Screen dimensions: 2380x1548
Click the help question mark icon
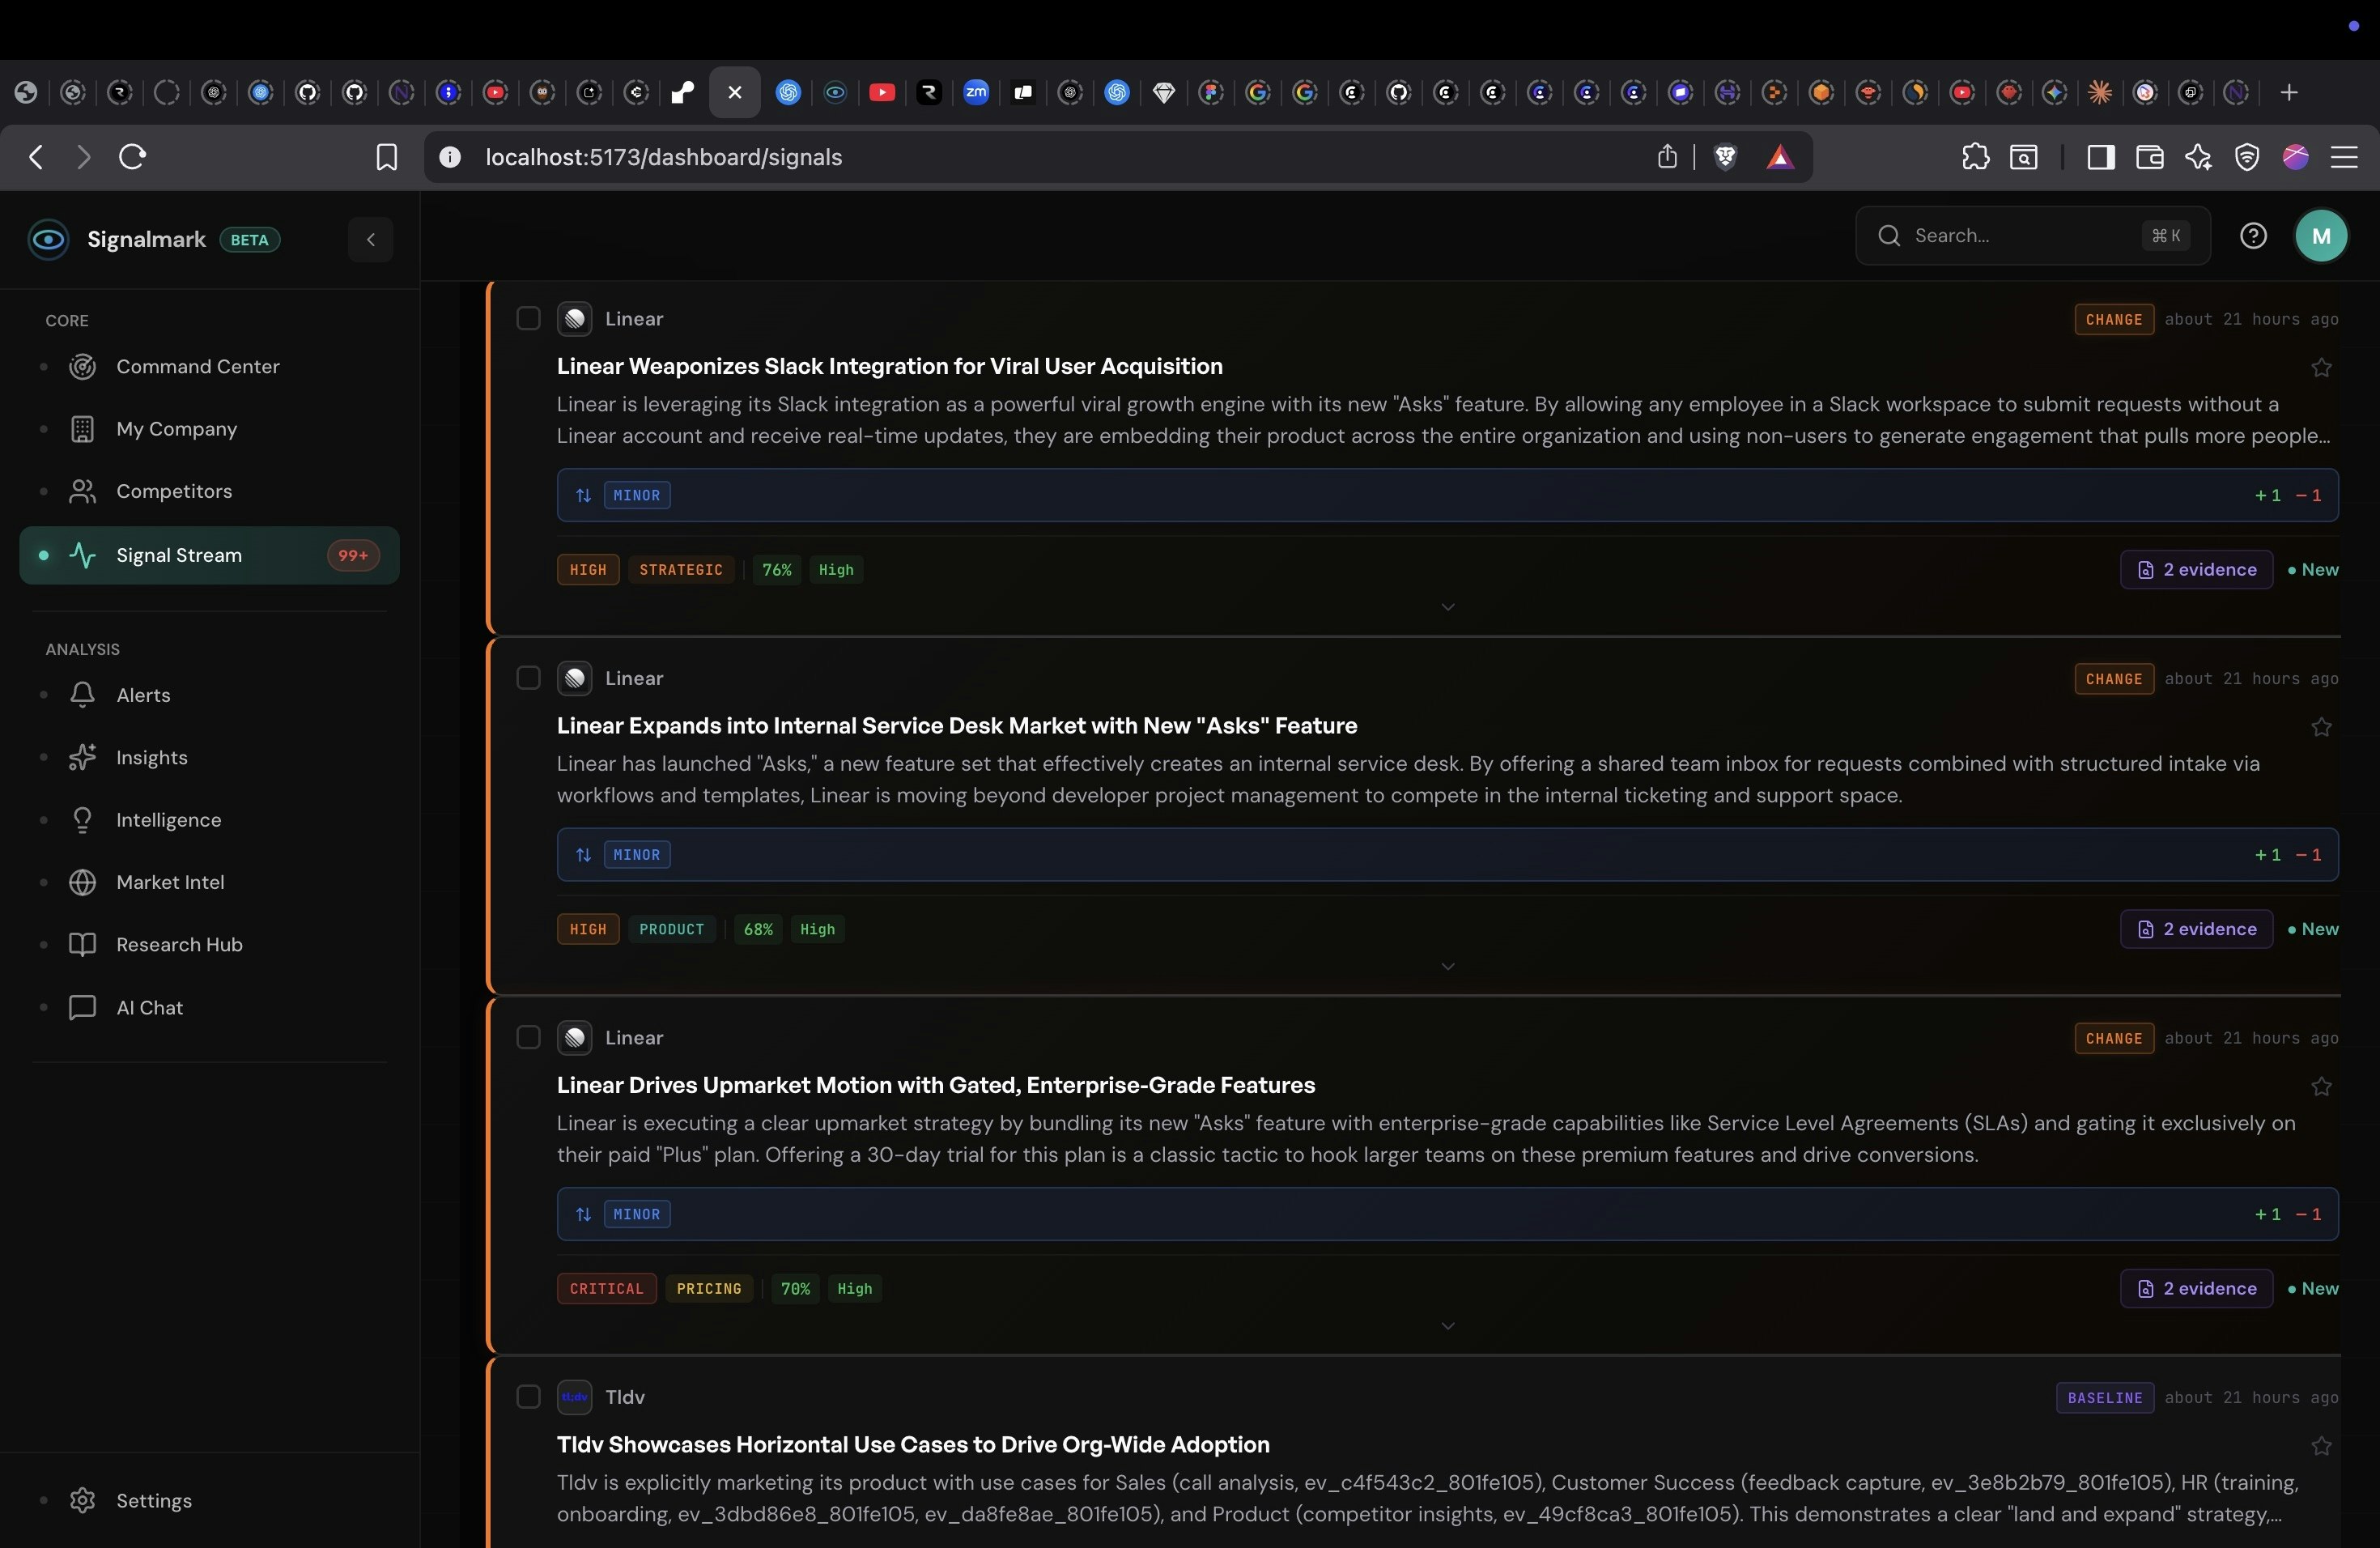[2253, 235]
